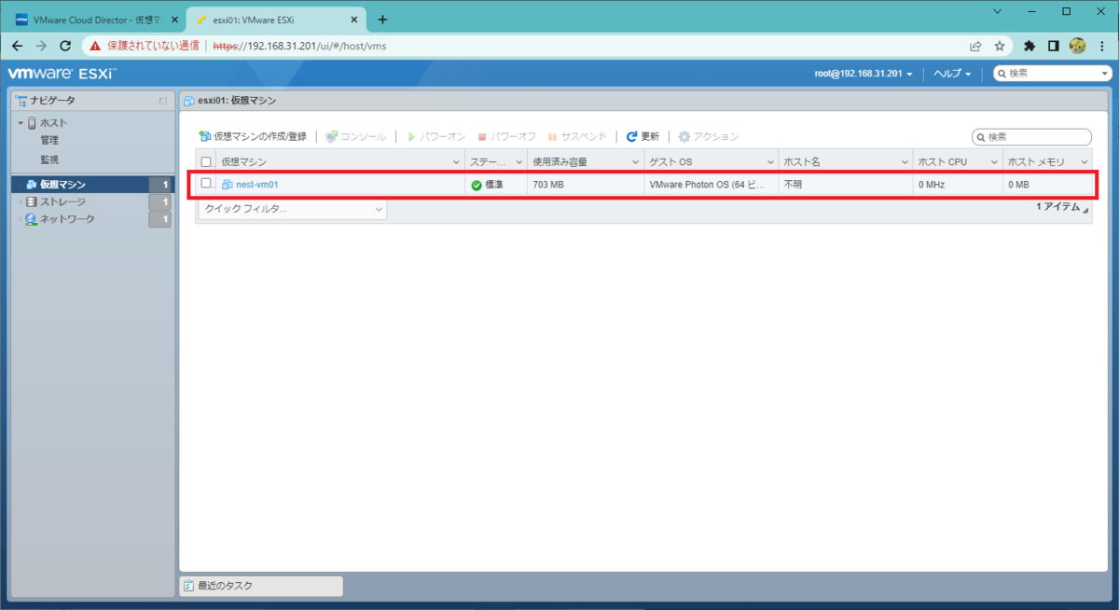
Task: Reload the page with the refresh icon
Action: 65,45
